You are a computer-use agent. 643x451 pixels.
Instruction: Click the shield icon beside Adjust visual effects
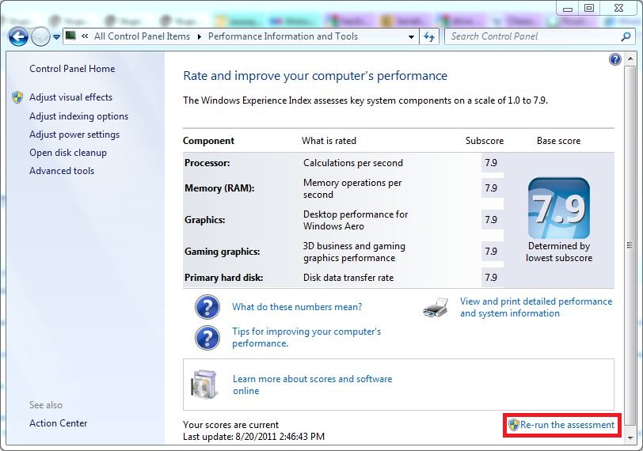(x=17, y=97)
